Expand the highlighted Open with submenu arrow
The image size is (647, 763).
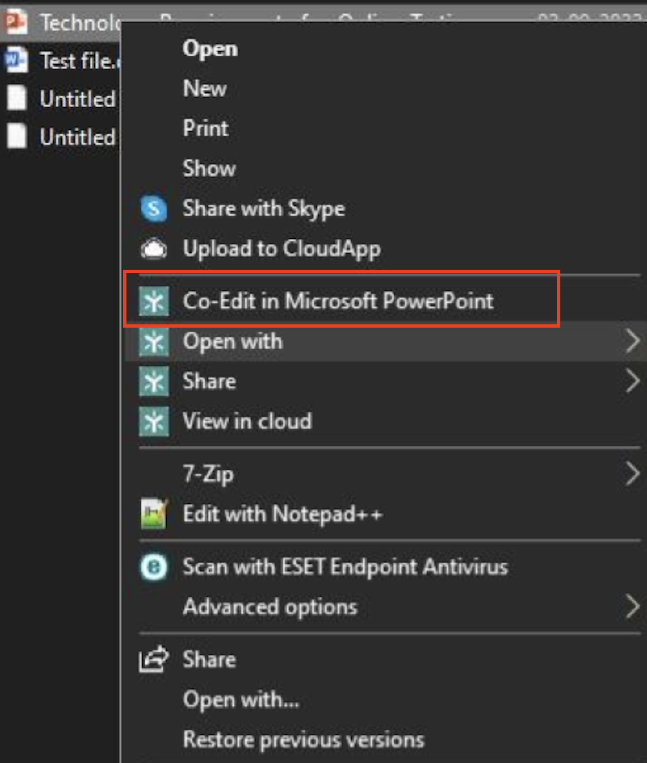tap(632, 342)
